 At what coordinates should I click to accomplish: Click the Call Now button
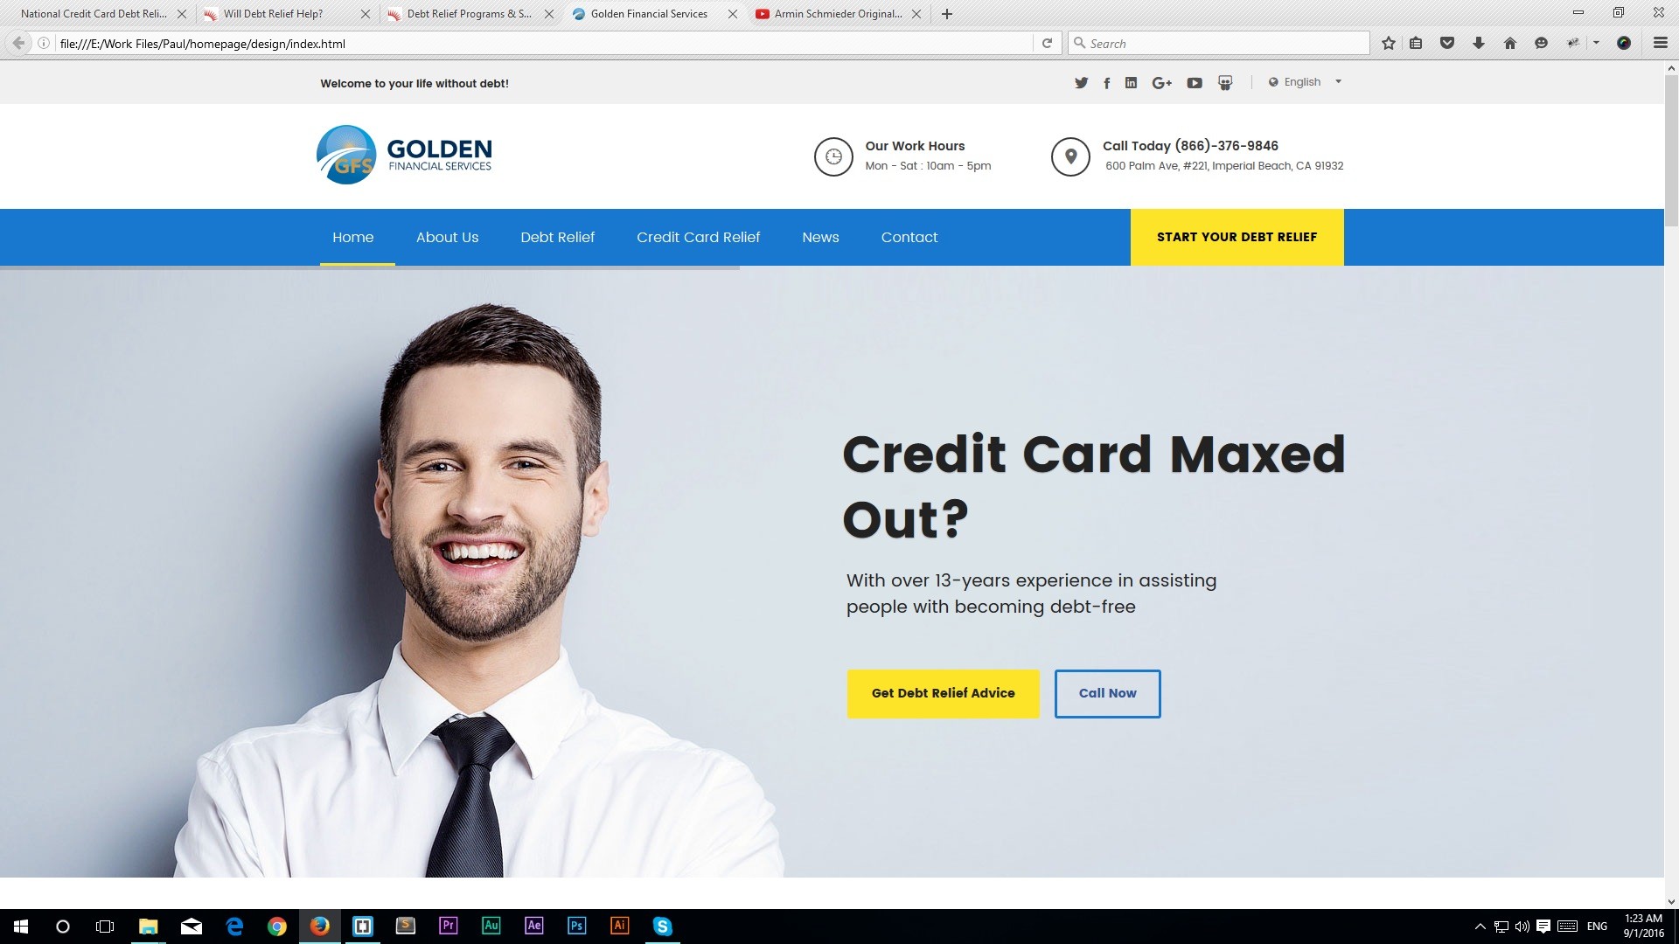1107,693
